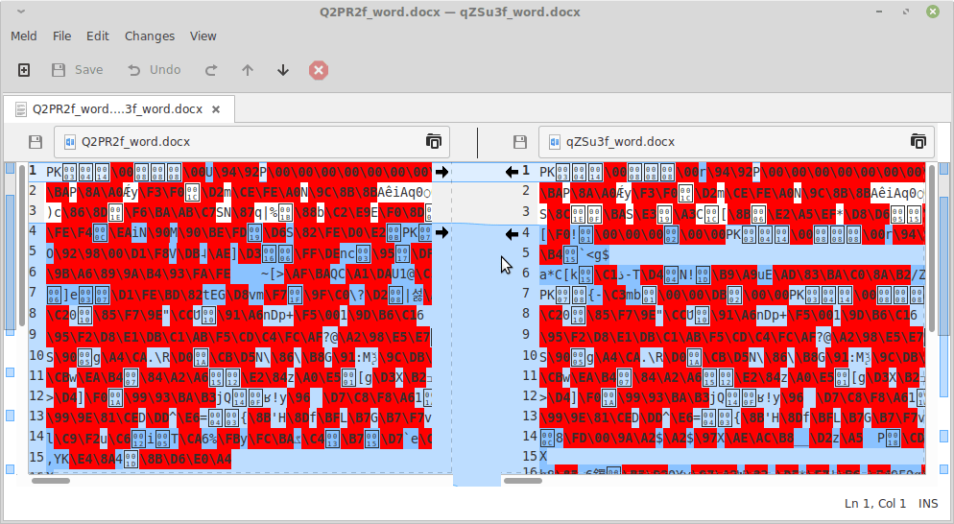Click the Ln 1, Col 1 status indicator

[875, 503]
